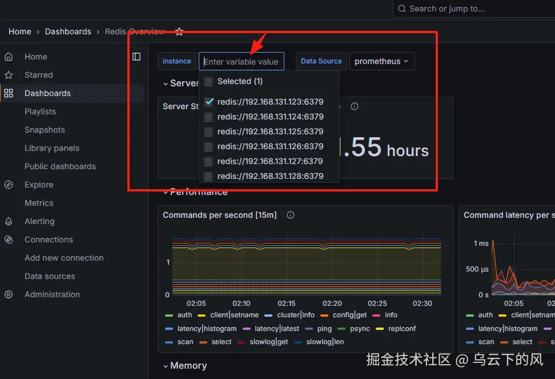Click the Connections icon in sidebar

(x=9, y=240)
